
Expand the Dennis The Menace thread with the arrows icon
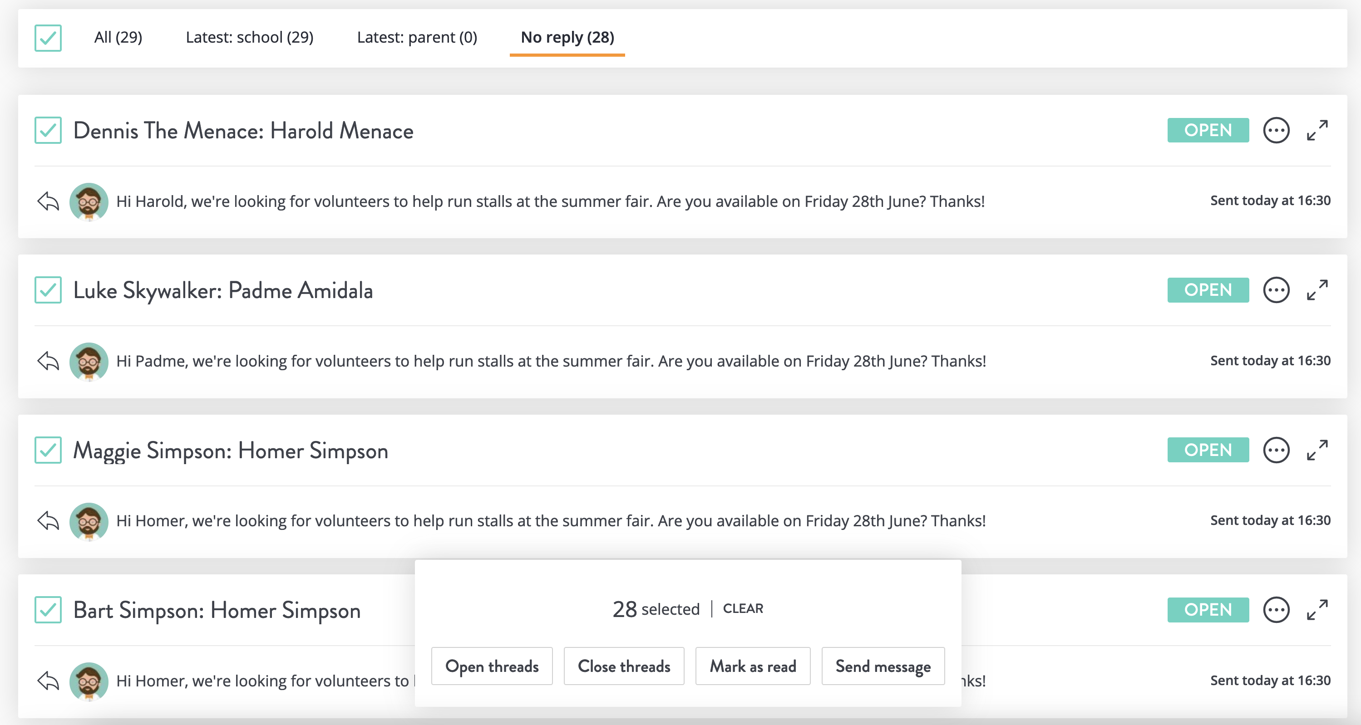tap(1317, 130)
